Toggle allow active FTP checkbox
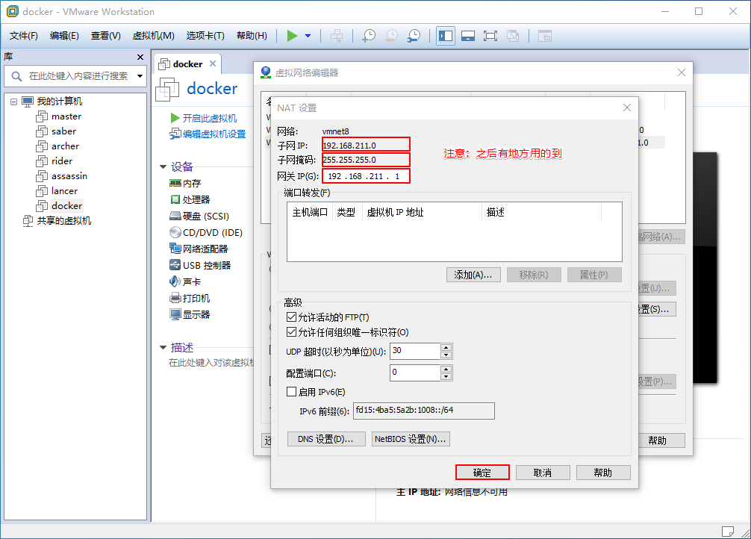Viewport: 751px width, 539px height. [292, 317]
